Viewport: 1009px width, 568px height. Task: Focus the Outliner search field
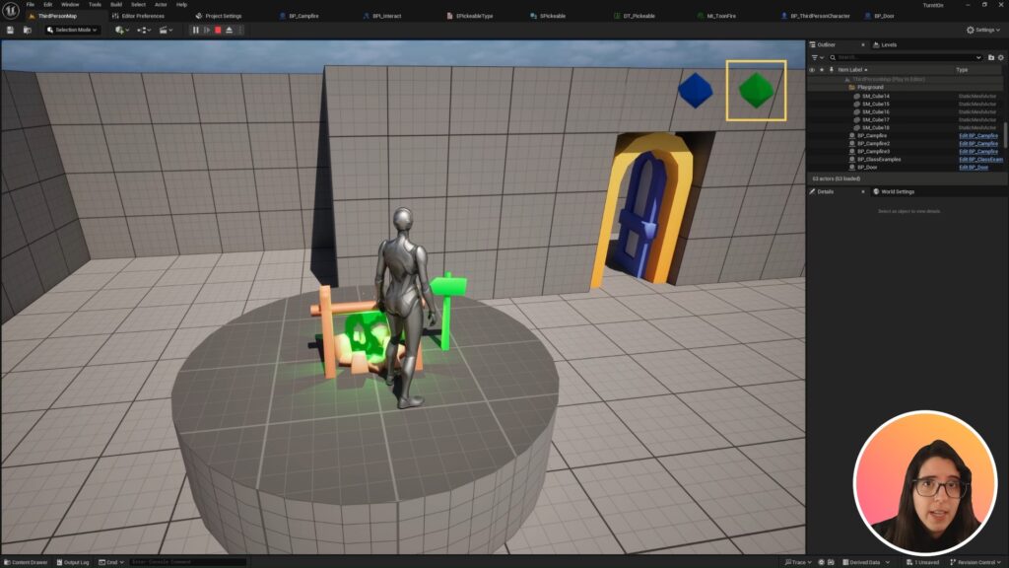pos(906,57)
